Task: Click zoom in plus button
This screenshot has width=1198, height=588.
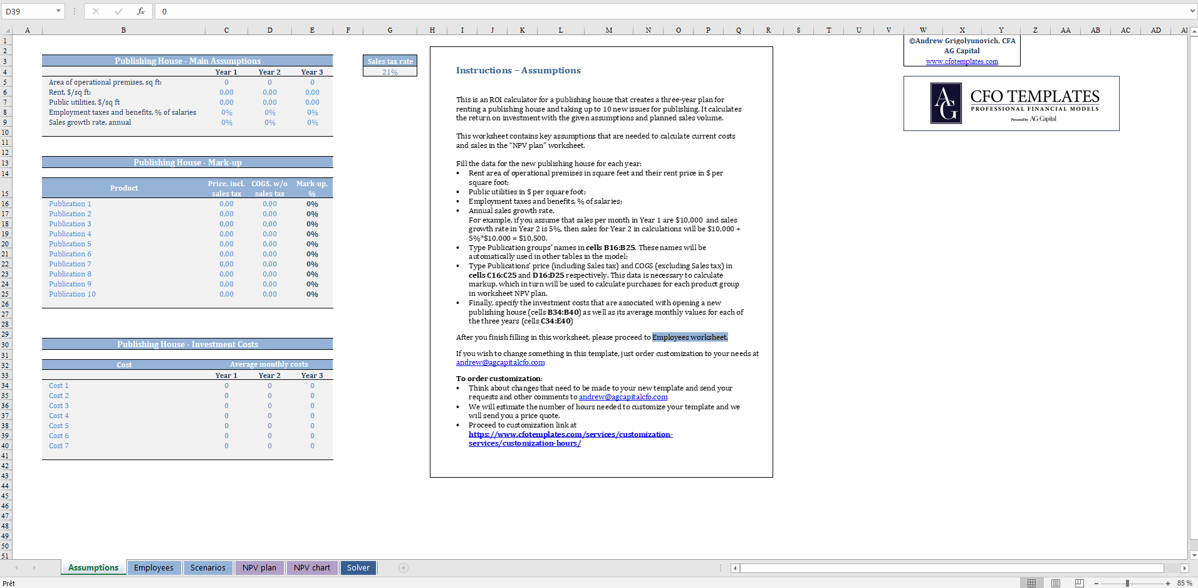Action: pos(1168,583)
